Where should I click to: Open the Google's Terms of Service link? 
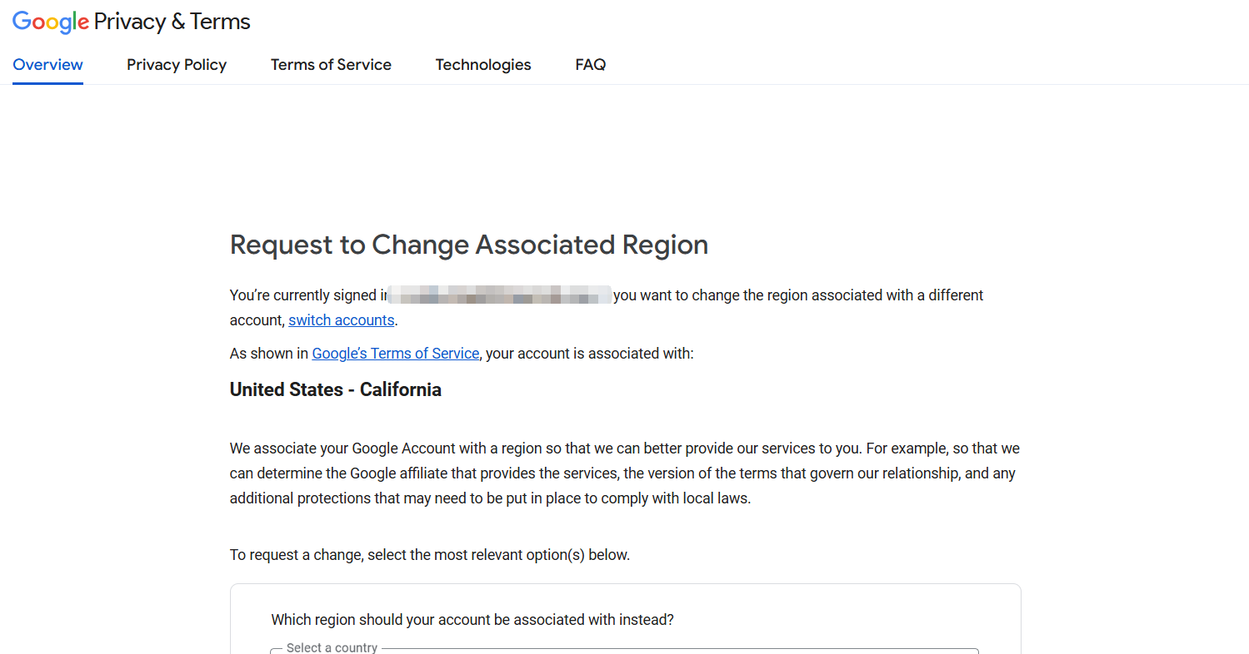pos(395,354)
